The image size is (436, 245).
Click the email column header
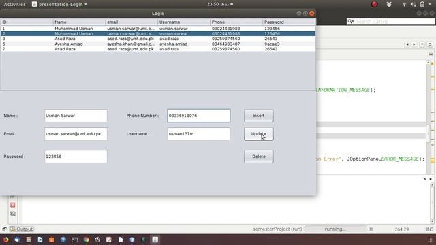point(131,22)
